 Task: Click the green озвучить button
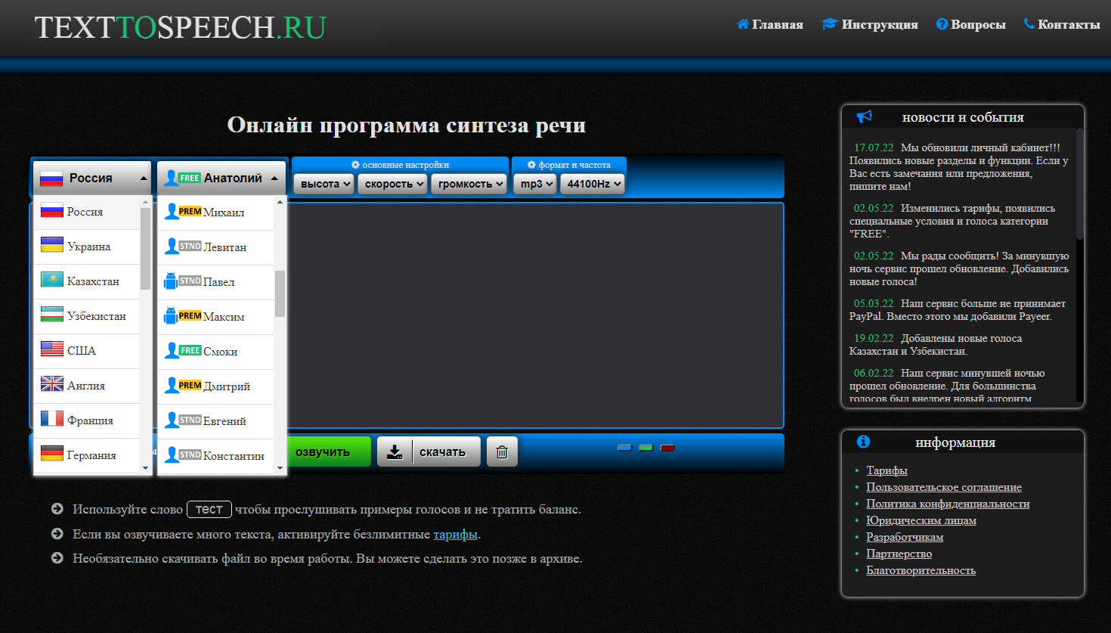tap(329, 451)
